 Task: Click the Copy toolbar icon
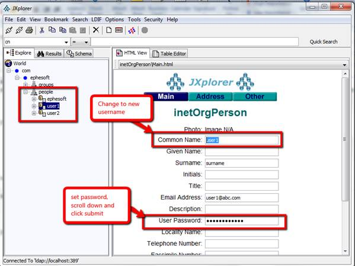52,30
